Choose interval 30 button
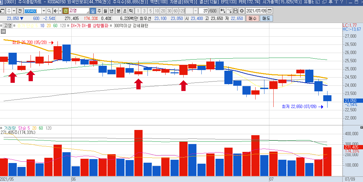This screenshot has width=363, height=182. (169, 11)
